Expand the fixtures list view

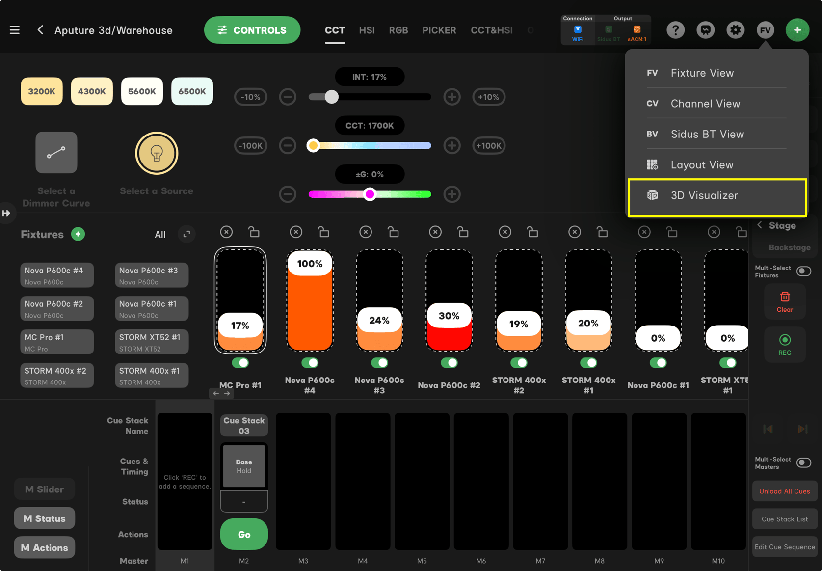tap(186, 234)
